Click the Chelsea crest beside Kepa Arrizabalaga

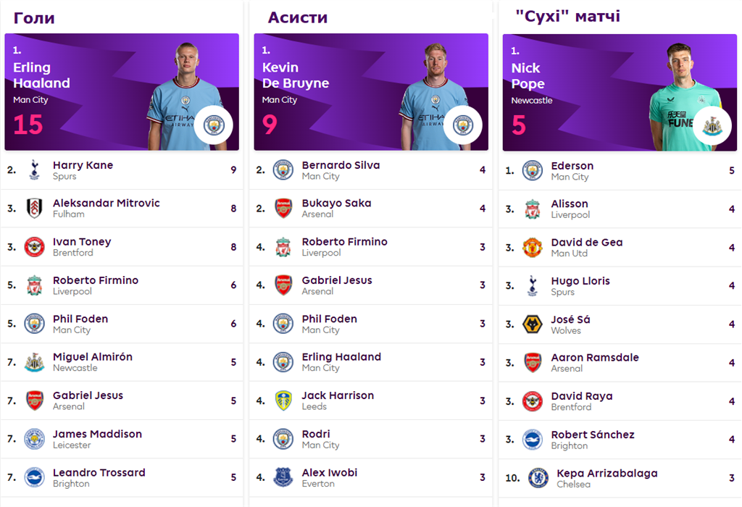point(538,478)
